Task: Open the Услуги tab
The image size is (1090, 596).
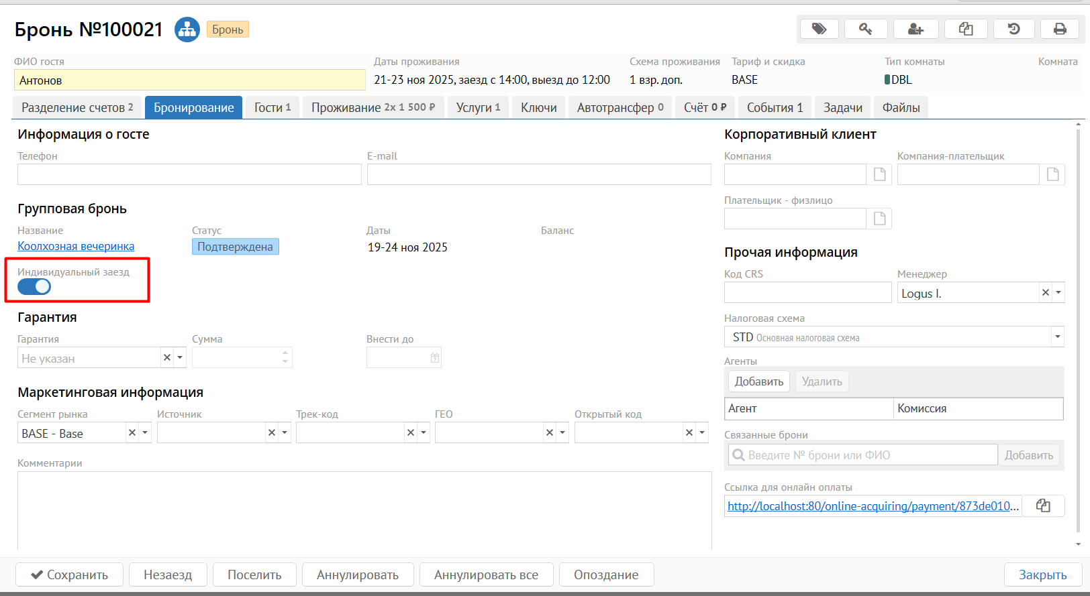Action: [478, 107]
